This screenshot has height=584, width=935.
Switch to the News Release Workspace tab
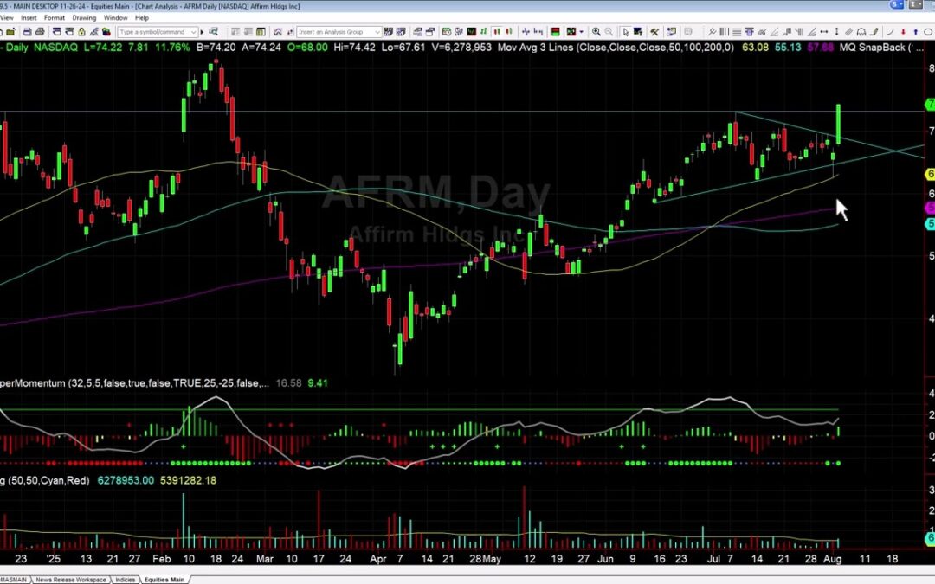(71, 579)
